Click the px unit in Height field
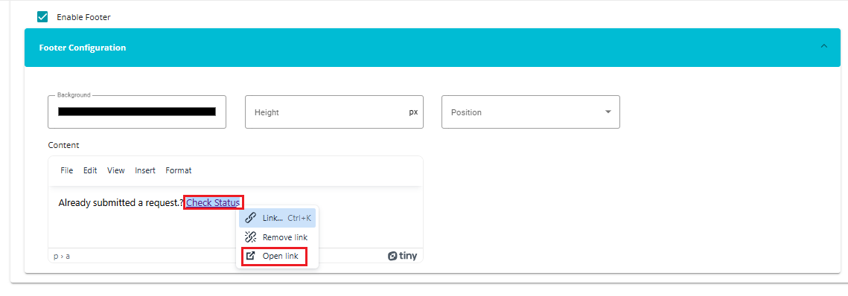Image resolution: width=848 pixels, height=296 pixels. point(413,112)
